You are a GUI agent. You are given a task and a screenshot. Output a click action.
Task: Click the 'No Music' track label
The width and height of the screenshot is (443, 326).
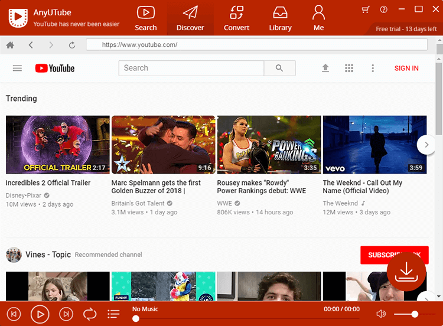145,309
